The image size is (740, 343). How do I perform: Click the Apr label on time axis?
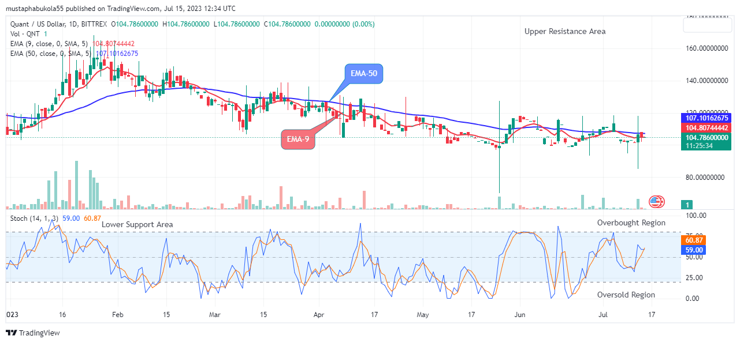(x=319, y=315)
